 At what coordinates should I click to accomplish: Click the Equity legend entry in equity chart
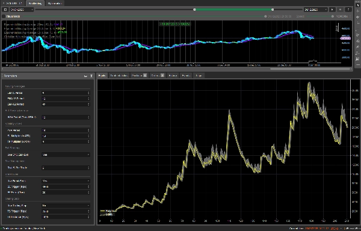(106, 214)
